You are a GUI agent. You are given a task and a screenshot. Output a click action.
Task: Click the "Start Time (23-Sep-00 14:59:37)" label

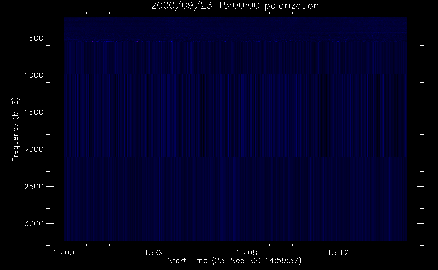click(x=235, y=261)
